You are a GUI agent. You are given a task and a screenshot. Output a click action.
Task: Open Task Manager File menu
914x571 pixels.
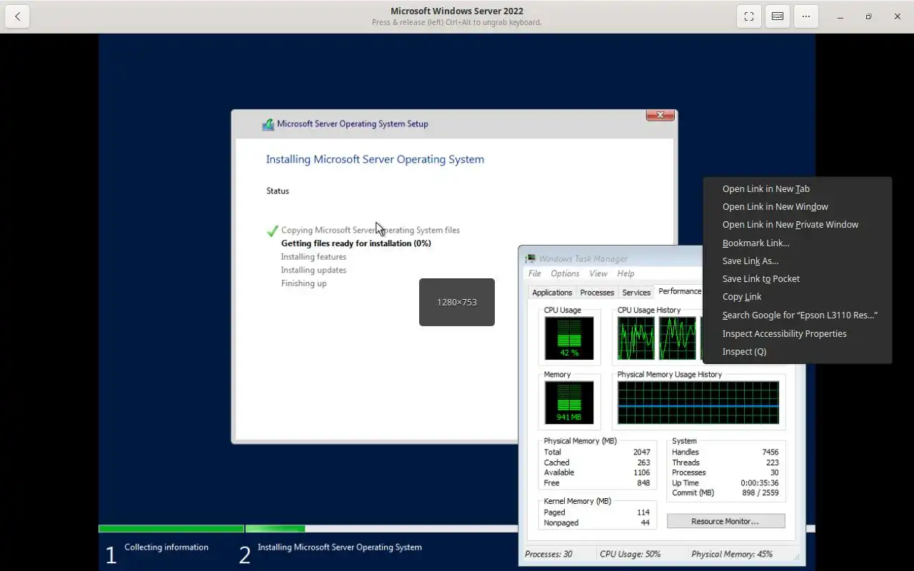coord(534,273)
